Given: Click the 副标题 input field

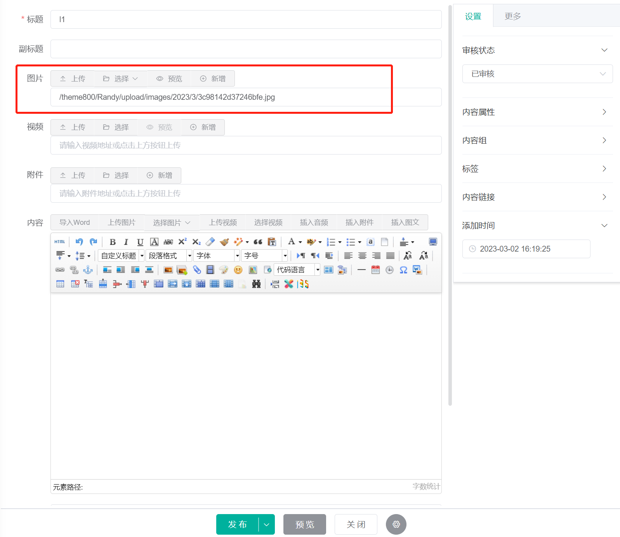Looking at the screenshot, I should point(246,49).
